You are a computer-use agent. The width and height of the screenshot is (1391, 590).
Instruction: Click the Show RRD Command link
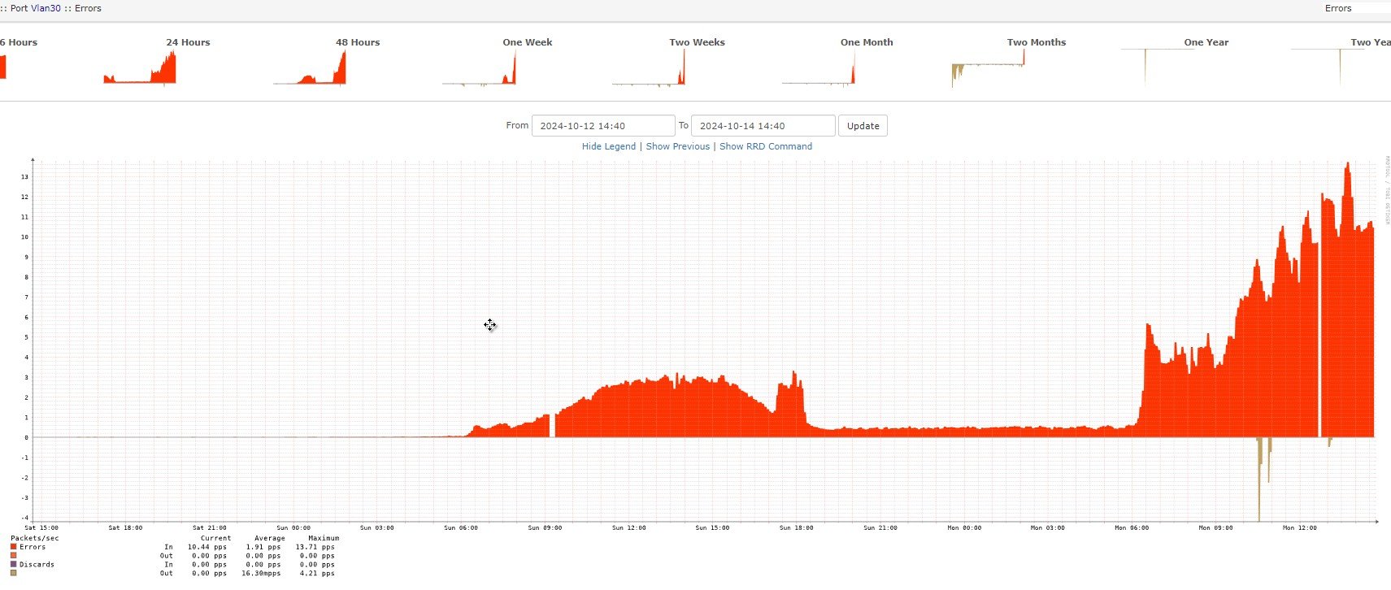tap(766, 146)
